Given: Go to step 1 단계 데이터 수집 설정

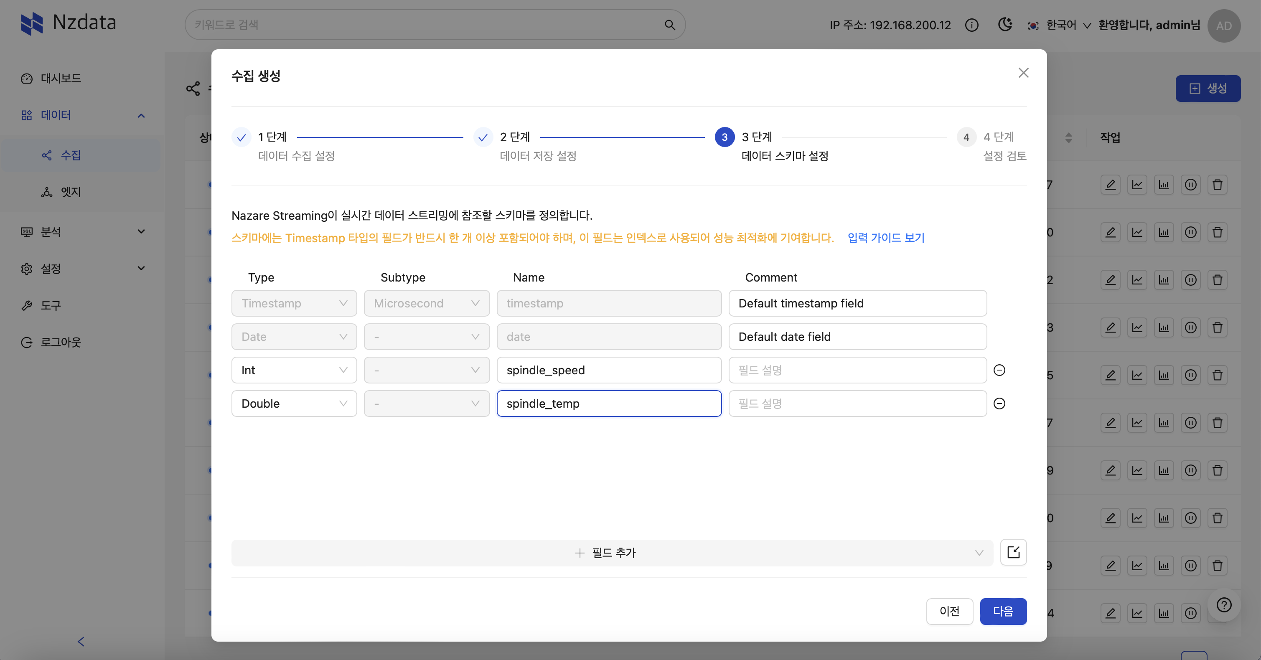Looking at the screenshot, I should tap(284, 146).
